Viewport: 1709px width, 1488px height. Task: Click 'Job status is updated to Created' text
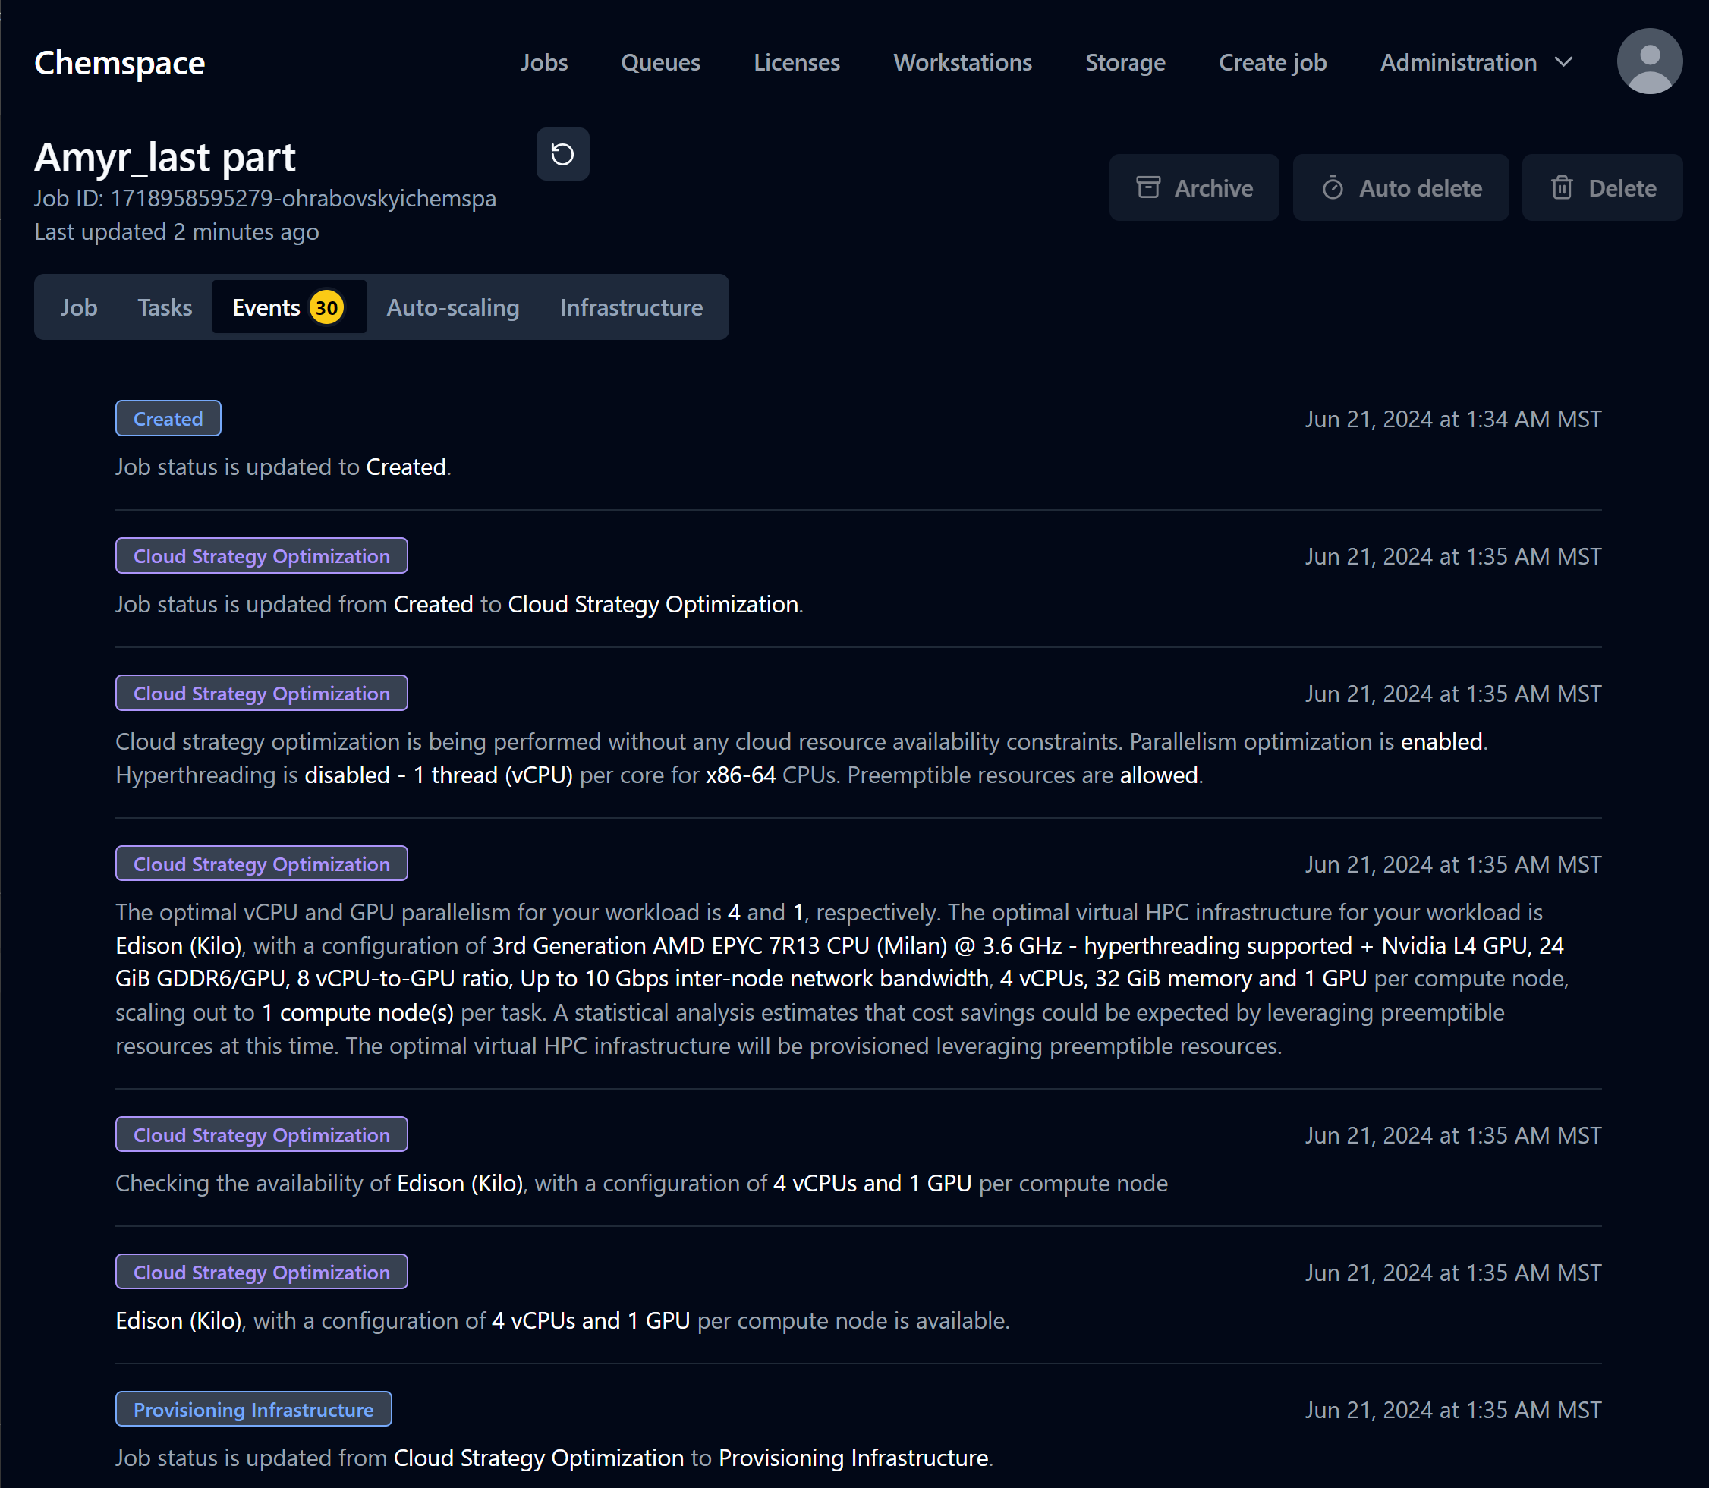point(283,467)
